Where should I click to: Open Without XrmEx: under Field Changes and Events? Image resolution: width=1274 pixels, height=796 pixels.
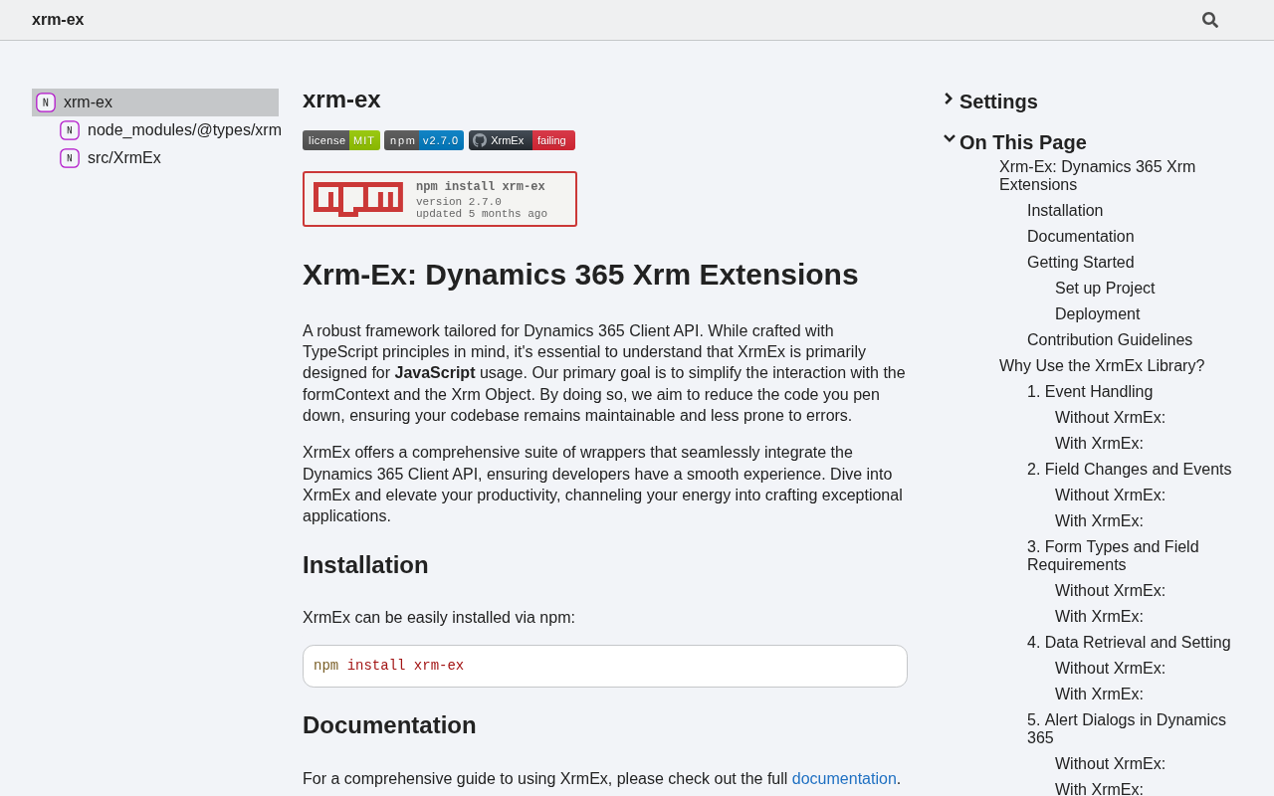click(x=1110, y=496)
